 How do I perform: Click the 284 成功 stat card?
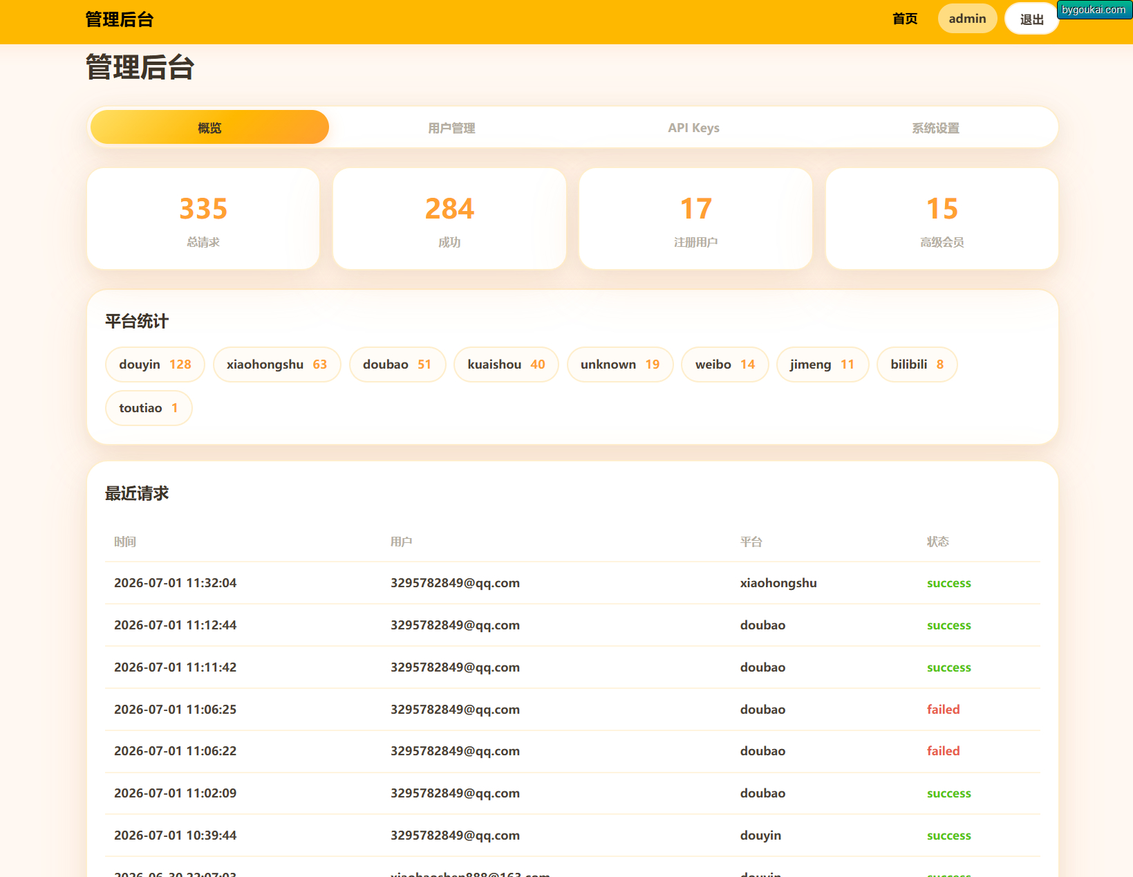[x=449, y=219]
